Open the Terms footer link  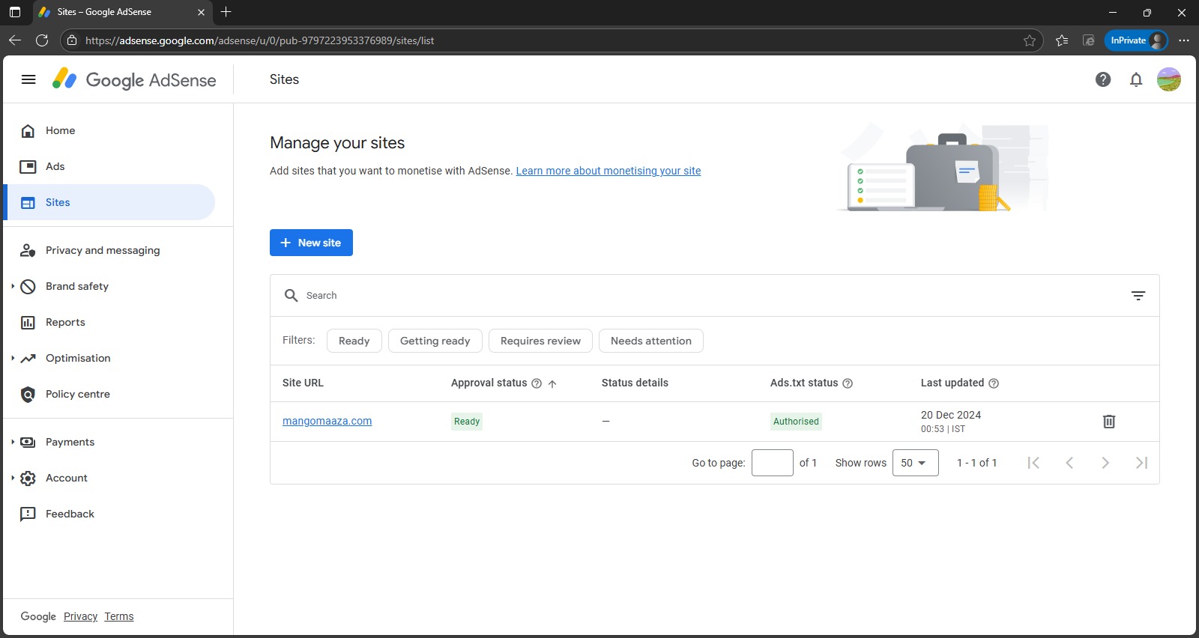pyautogui.click(x=119, y=616)
